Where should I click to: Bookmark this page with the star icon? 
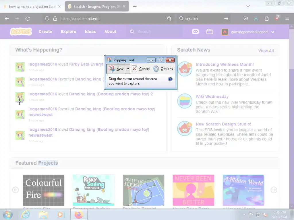[x=169, y=19]
